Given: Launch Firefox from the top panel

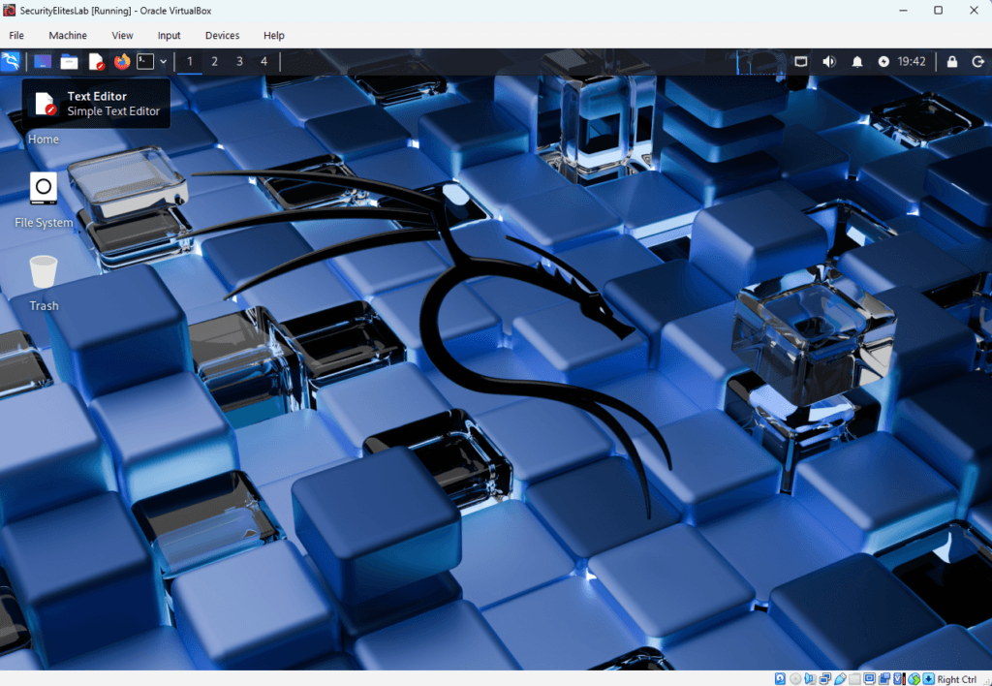Looking at the screenshot, I should (121, 61).
